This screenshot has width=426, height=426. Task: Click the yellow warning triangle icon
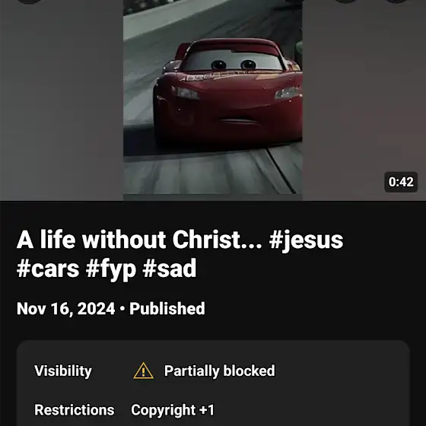[143, 371]
